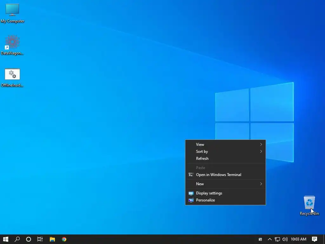Select the OfflineInsid... file icon
The width and height of the screenshot is (325, 244).
coord(12,78)
